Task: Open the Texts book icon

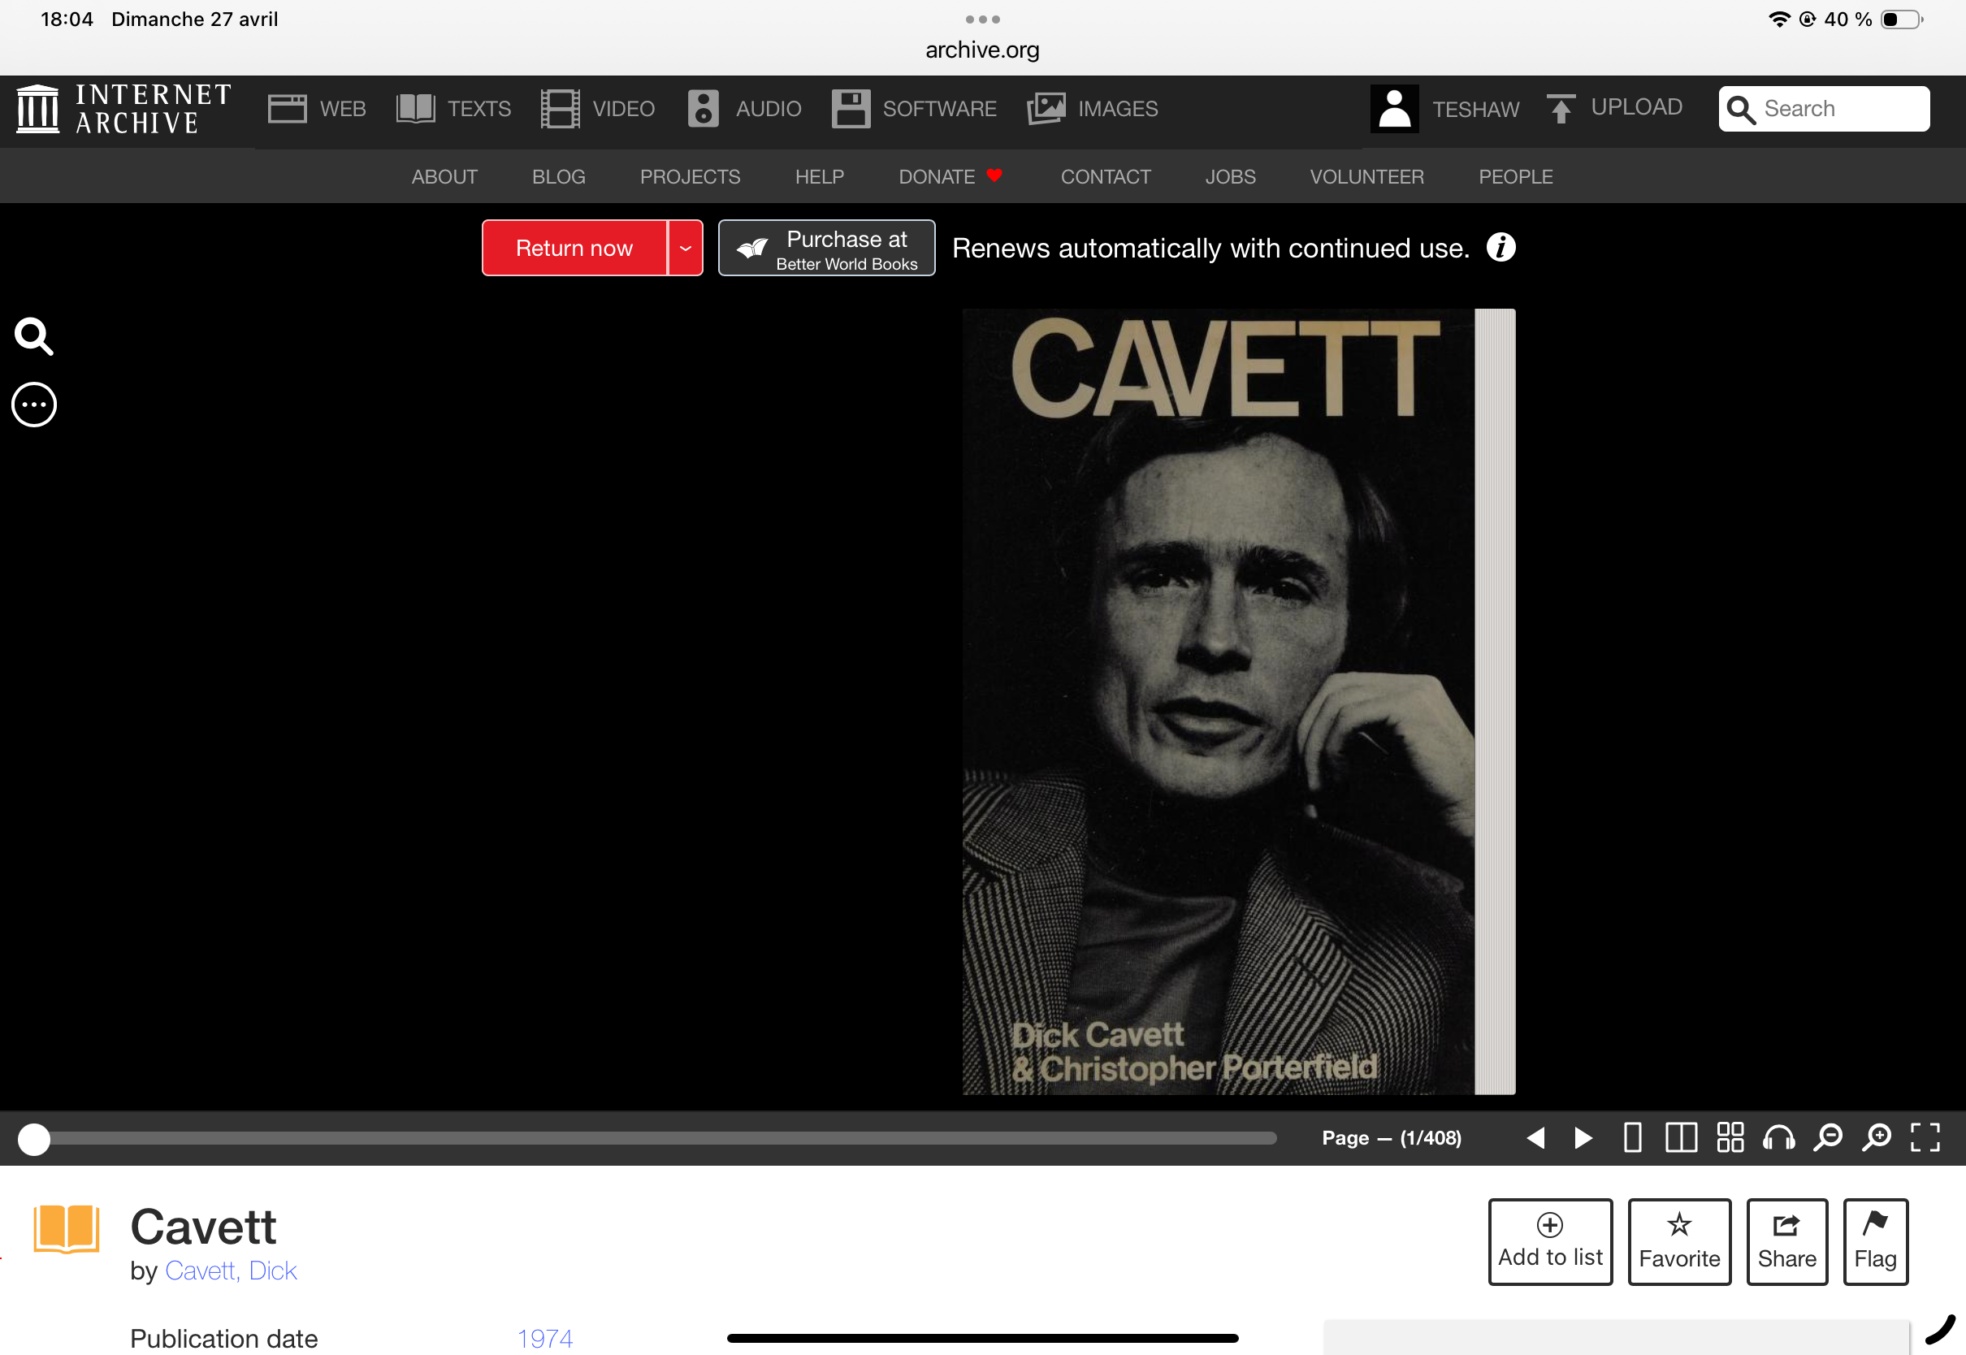Action: click(415, 109)
